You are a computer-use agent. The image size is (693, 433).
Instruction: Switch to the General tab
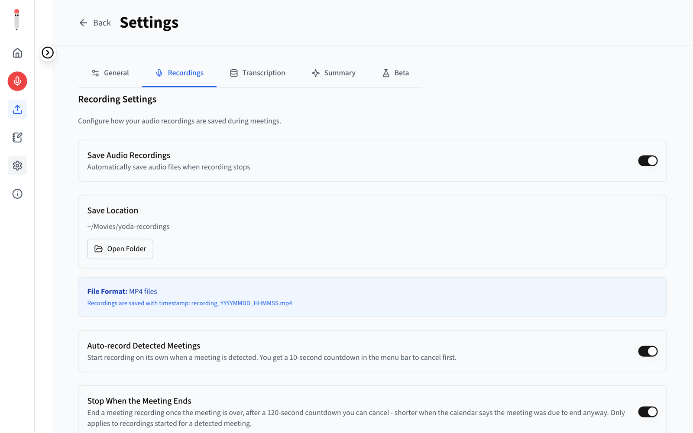pyautogui.click(x=110, y=73)
